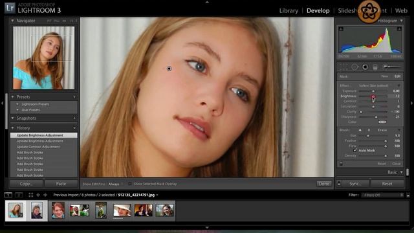The width and height of the screenshot is (414, 233).
Task: Go back with left arrow in filmstrip bar
Action: tap(38, 195)
